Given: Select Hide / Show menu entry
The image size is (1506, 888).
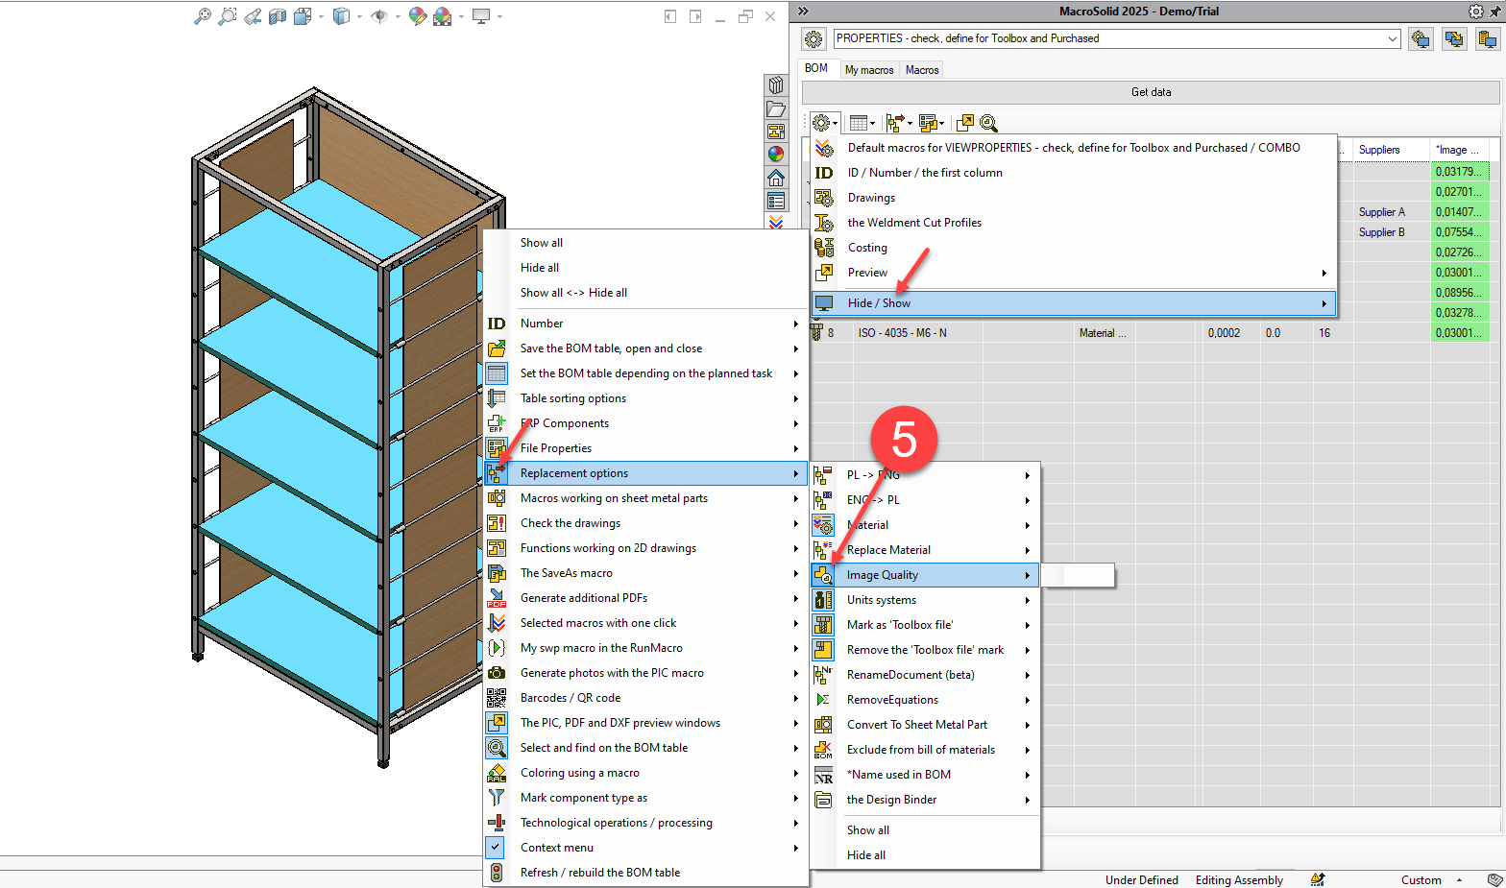Looking at the screenshot, I should coord(1074,303).
